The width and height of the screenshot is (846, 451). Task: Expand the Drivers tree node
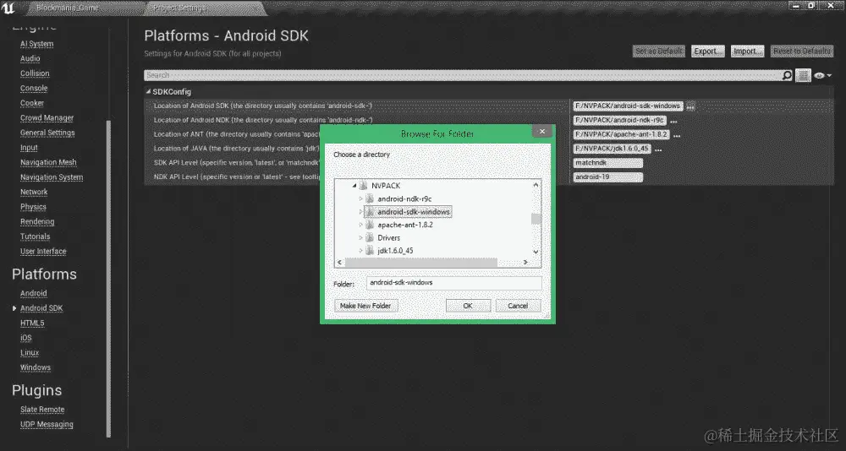(x=361, y=237)
